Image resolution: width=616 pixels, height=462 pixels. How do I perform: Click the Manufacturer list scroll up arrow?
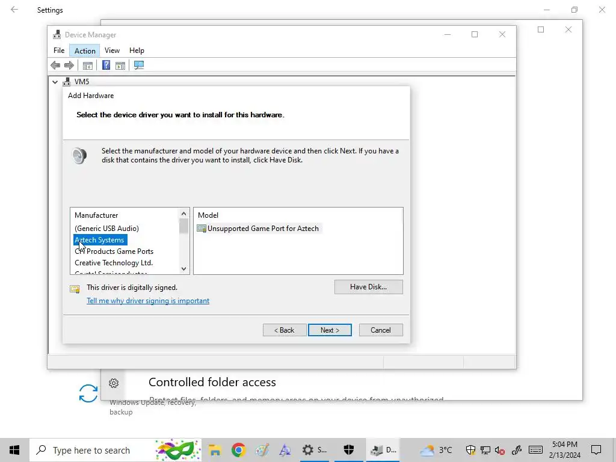point(183,214)
